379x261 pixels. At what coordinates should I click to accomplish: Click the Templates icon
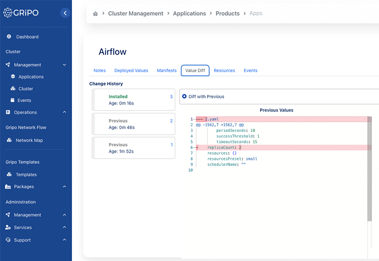[x=9, y=174]
